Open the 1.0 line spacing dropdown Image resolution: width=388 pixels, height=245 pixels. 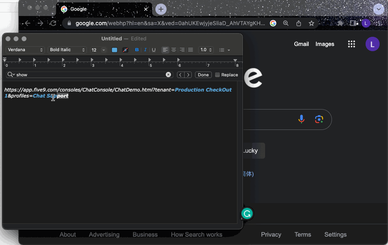point(206,50)
